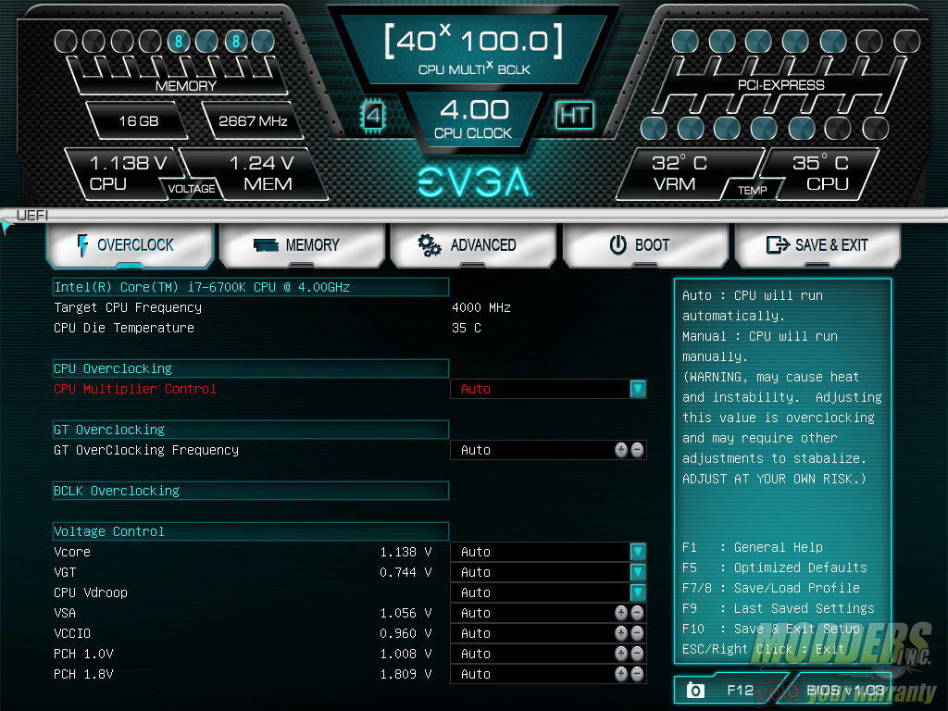The image size is (948, 711).
Task: Open the CPU Multiplier Control dropdown
Action: [x=638, y=389]
